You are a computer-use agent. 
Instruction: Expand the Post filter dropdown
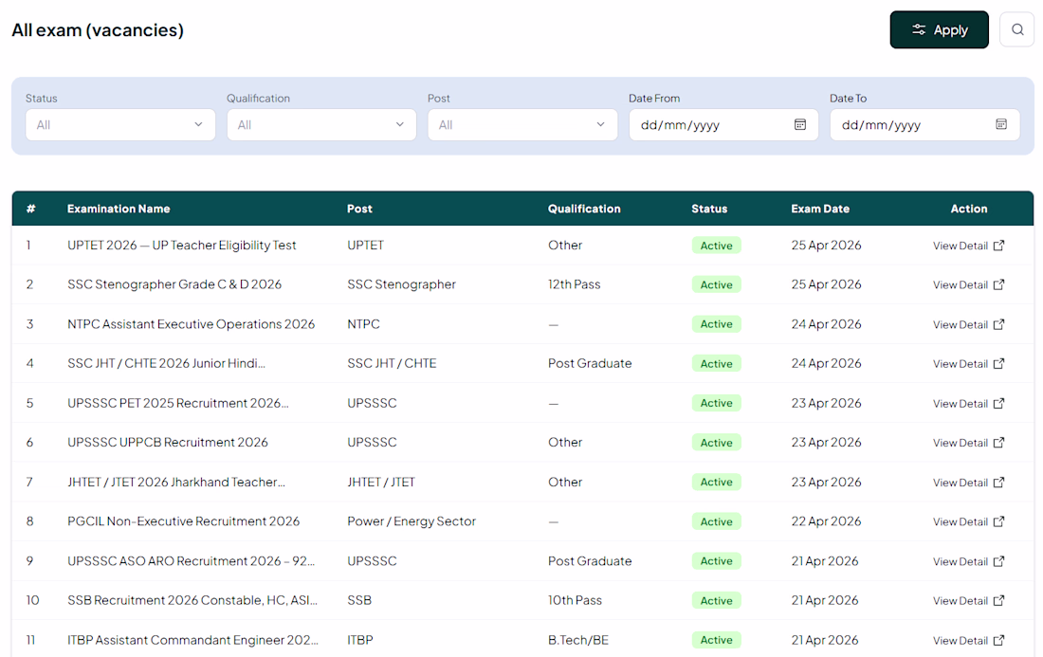[x=522, y=125]
